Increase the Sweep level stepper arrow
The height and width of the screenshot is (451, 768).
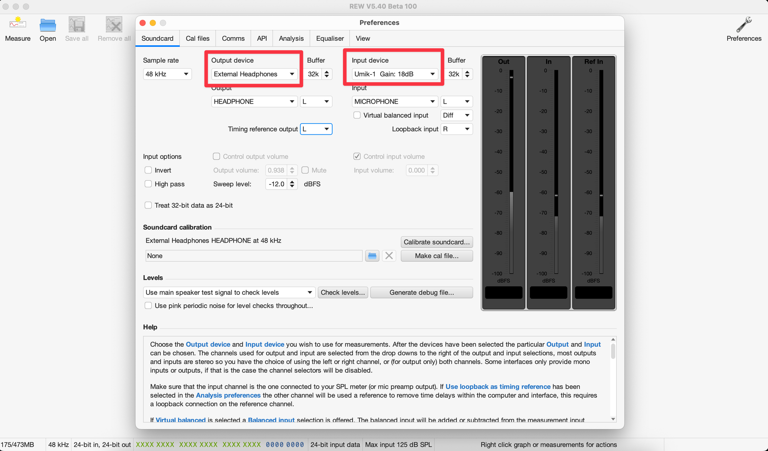[292, 182]
